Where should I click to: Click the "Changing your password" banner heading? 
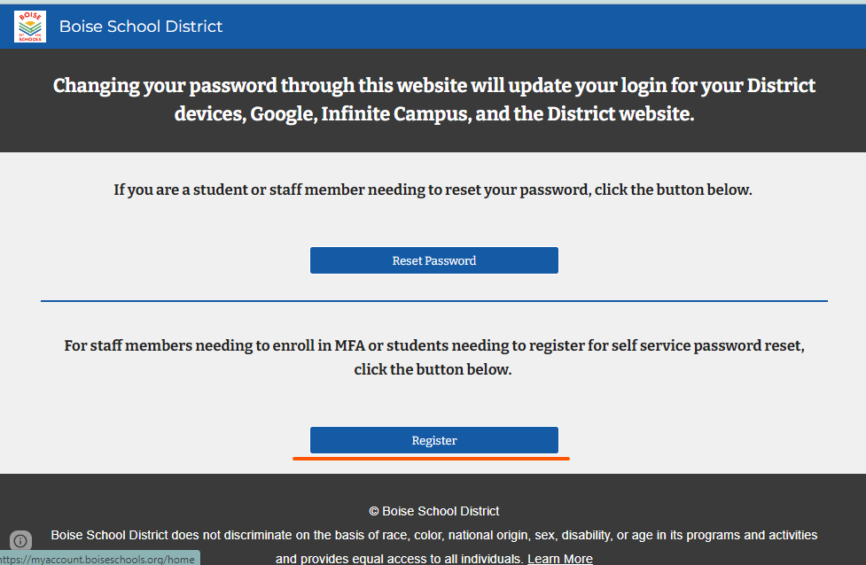tap(433, 99)
